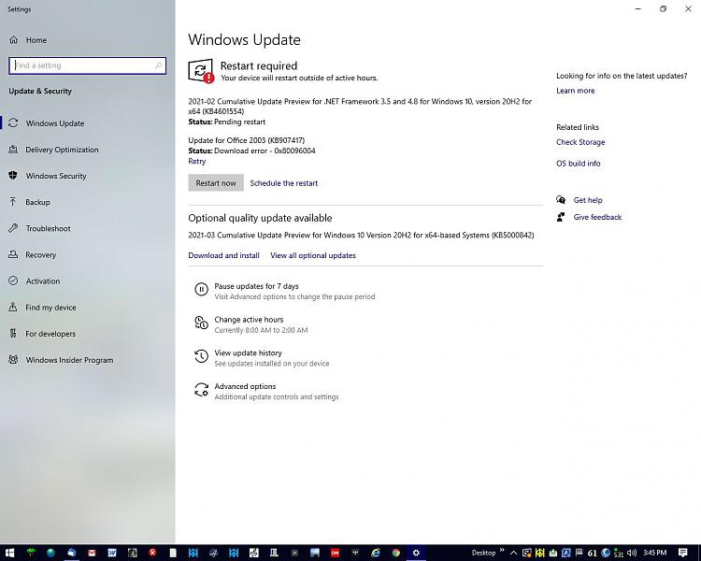Screen dimensions: 701x561
Task: Click the Give feedback person icon
Action: click(x=561, y=217)
